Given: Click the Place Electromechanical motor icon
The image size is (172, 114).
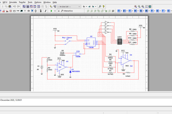Looking at the screenshot, I should click(28, 11).
